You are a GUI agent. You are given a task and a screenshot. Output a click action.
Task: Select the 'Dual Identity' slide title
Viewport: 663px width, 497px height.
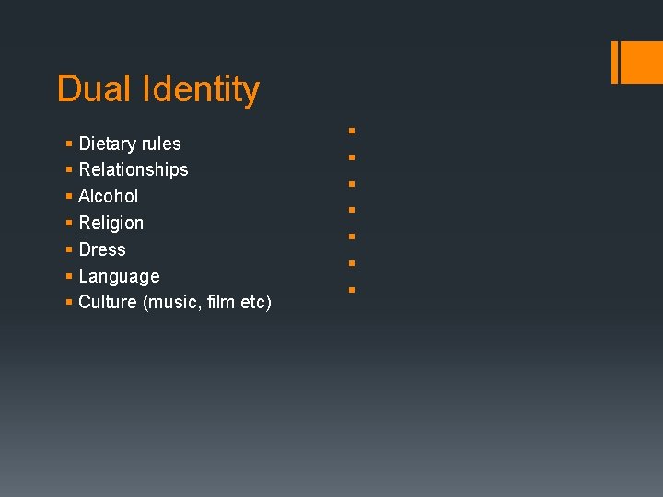[158, 89]
